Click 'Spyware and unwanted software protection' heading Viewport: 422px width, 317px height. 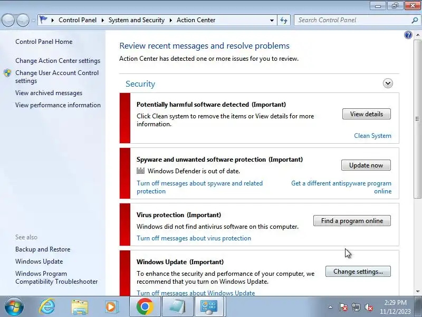point(219,160)
